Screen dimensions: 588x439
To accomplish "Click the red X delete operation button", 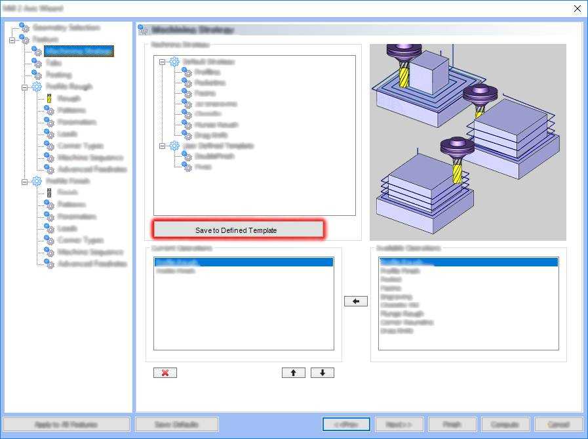I will click(x=165, y=373).
